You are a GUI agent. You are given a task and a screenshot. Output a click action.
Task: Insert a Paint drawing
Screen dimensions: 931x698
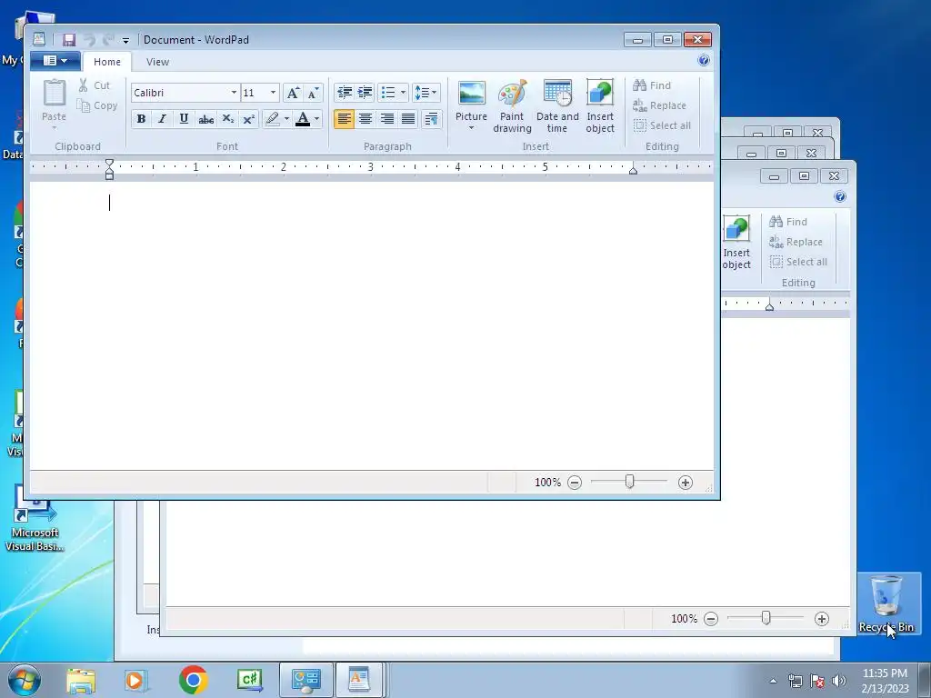tap(512, 107)
